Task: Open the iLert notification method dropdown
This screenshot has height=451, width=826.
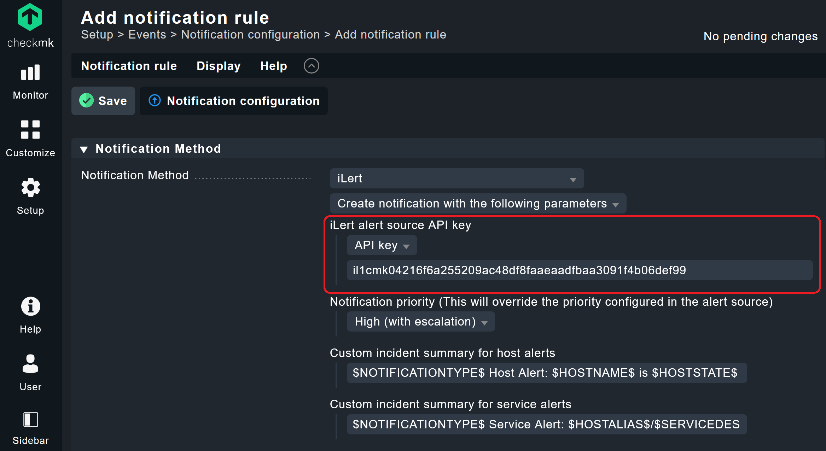Action: 456,178
